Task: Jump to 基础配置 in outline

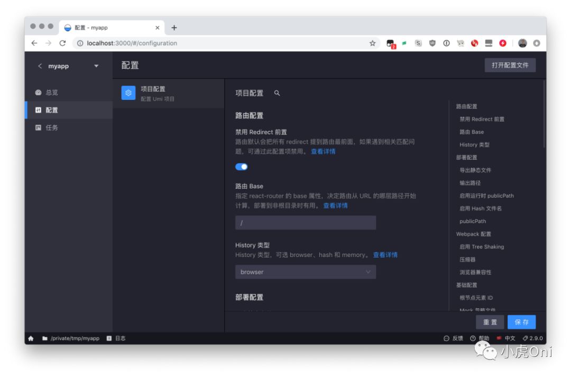Action: 466,285
